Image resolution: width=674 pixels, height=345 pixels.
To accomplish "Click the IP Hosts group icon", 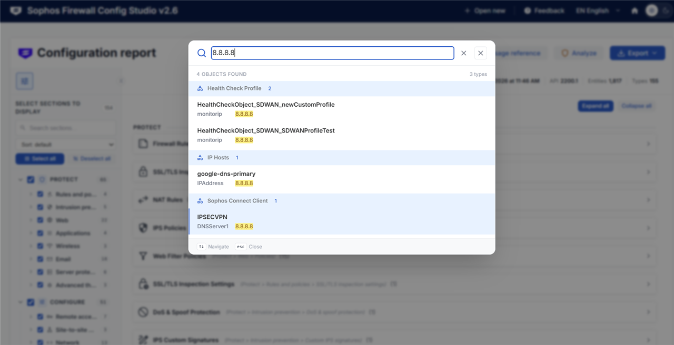I will click(x=200, y=158).
